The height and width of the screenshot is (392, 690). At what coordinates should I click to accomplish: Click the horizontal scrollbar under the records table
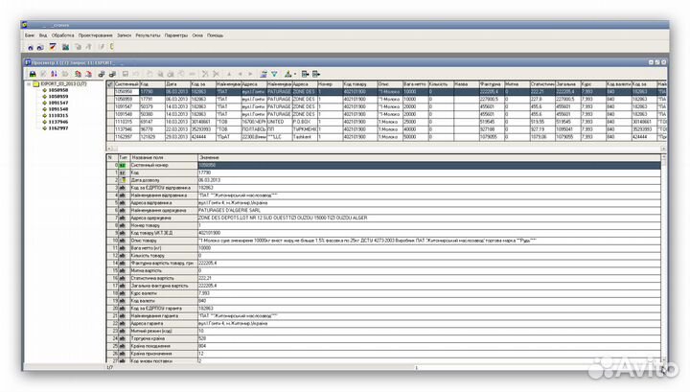tap(386, 149)
